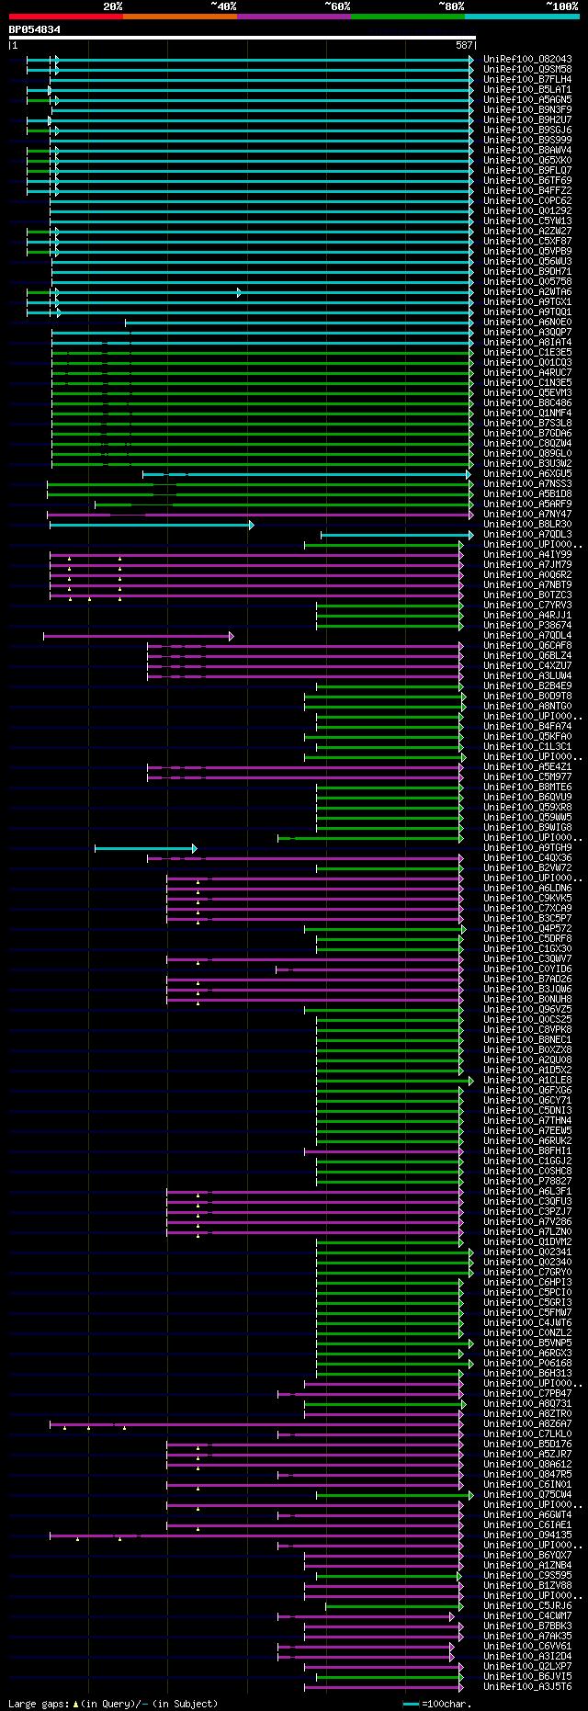Select the UniRef100_B2B4E9 label
Image resolution: width=588 pixels, height=1711 pixels.
[527, 686]
